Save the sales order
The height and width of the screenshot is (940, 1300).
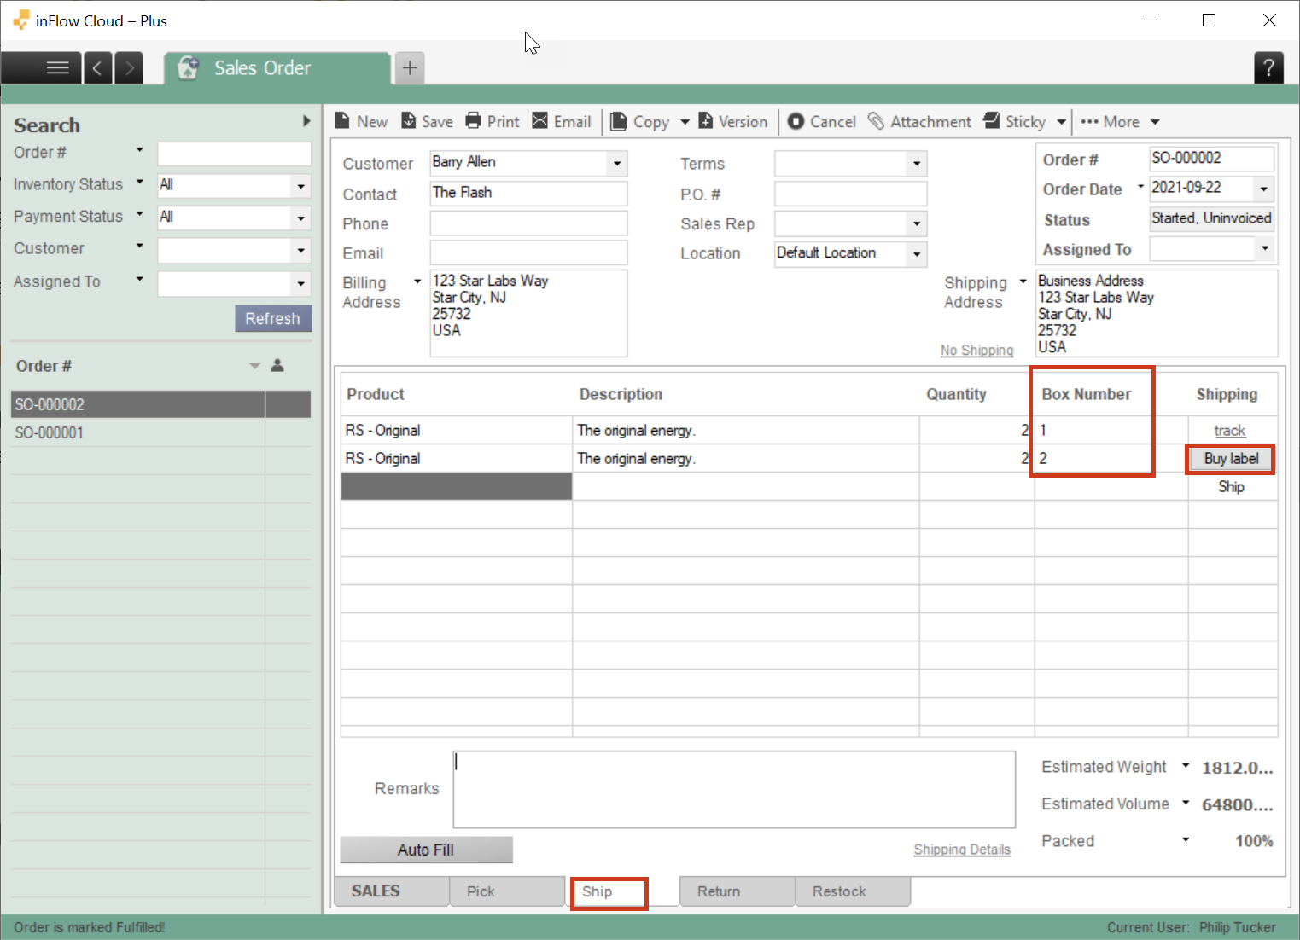point(428,121)
